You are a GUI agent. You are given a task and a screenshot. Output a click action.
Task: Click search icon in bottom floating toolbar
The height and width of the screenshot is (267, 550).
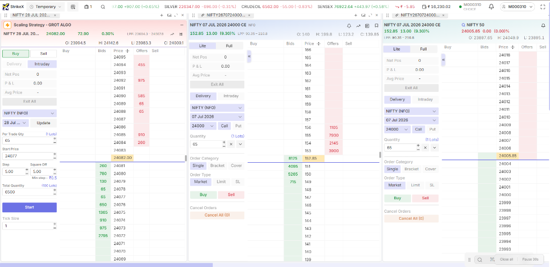[x=480, y=259]
